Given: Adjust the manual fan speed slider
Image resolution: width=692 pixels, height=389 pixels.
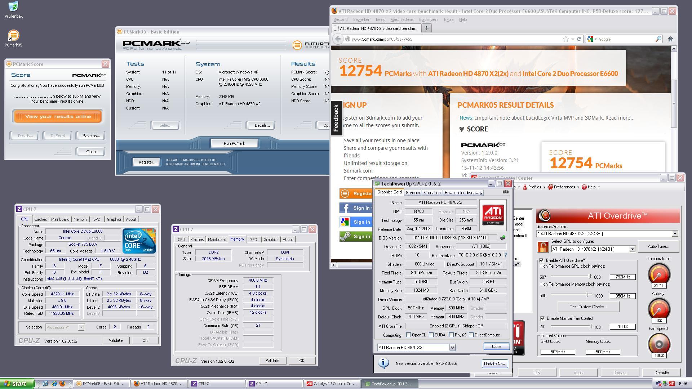Looking at the screenshot, I should 591,326.
